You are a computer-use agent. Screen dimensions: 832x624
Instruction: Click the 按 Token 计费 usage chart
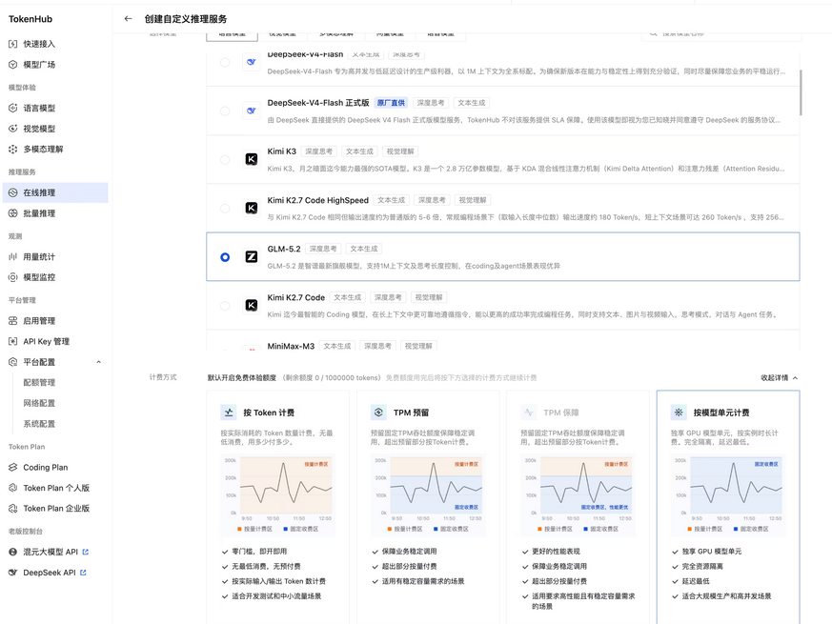click(277, 495)
